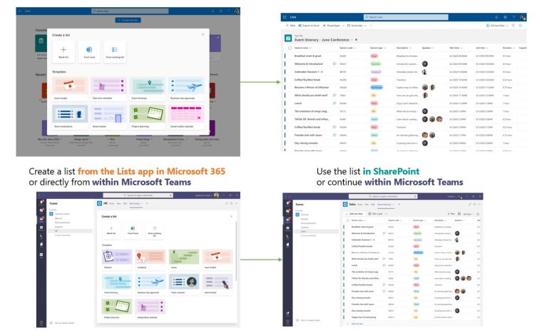Click Add new item in Teams Sales list toolbar
The width and height of the screenshot is (542, 336).
click(354, 214)
